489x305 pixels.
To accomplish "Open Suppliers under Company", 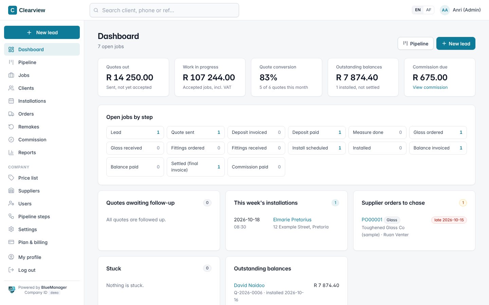I will pyautogui.click(x=42, y=191).
